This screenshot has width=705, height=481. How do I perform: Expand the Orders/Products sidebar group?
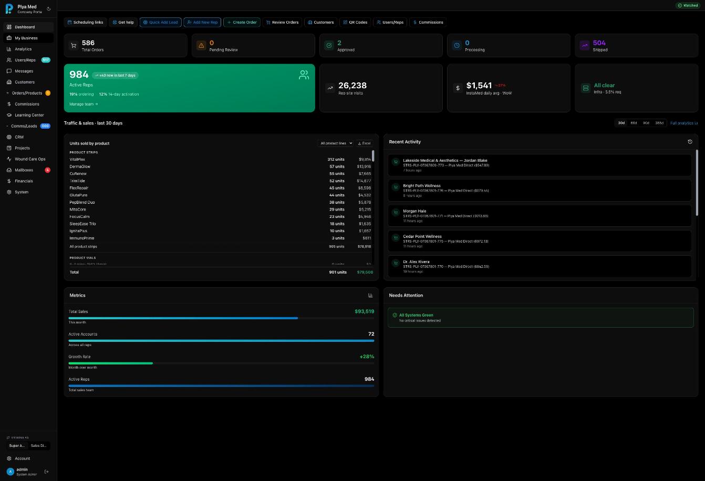[x=28, y=93]
